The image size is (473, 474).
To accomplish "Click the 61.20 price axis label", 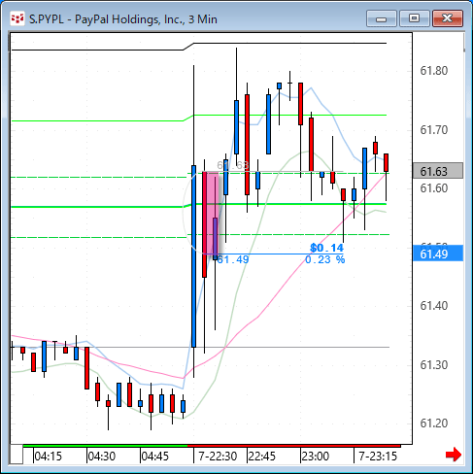I will point(434,423).
